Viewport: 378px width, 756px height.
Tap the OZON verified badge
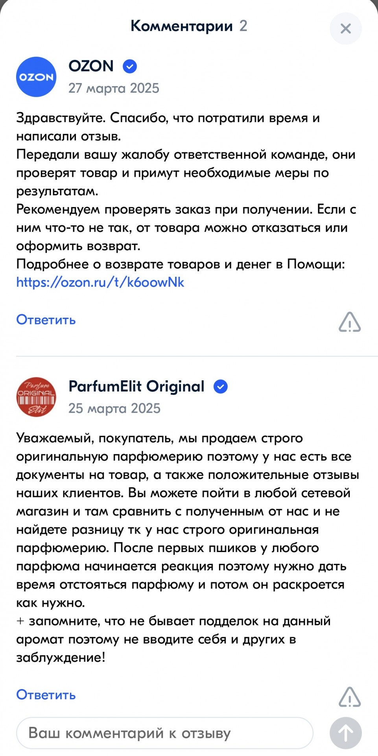click(x=130, y=66)
